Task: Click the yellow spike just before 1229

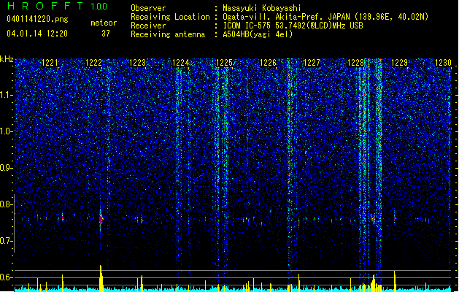Action: pos(395,281)
